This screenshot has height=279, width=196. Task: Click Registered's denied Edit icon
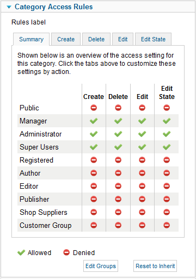click(142, 160)
